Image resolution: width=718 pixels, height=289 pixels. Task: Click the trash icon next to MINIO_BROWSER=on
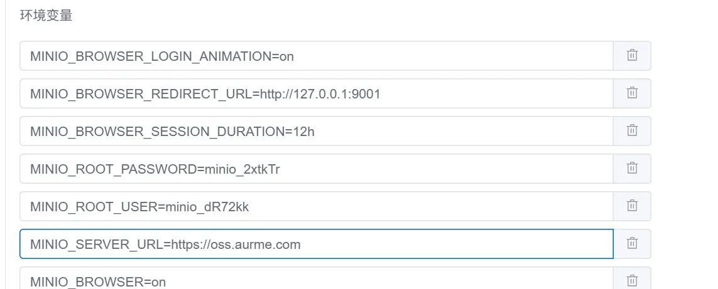pos(632,280)
